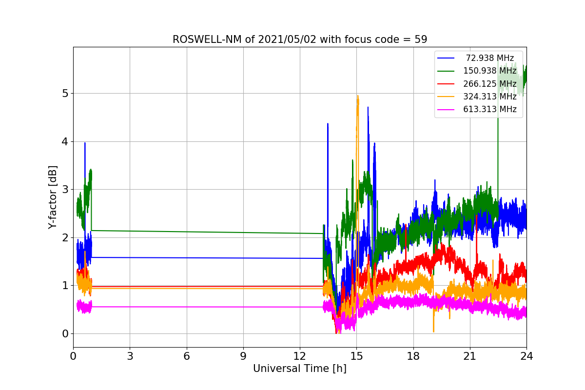Screen dimensions: 585x390
Task: Click the green legend line sample
Action: click(x=446, y=71)
